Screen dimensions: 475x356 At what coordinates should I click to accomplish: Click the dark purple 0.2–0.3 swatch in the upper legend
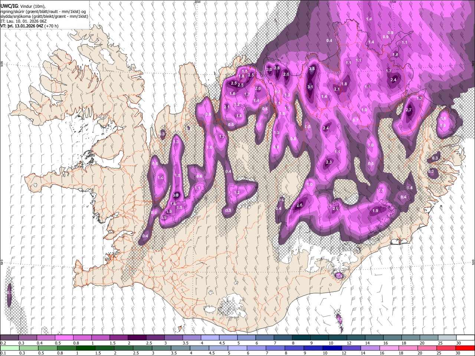point(10,338)
